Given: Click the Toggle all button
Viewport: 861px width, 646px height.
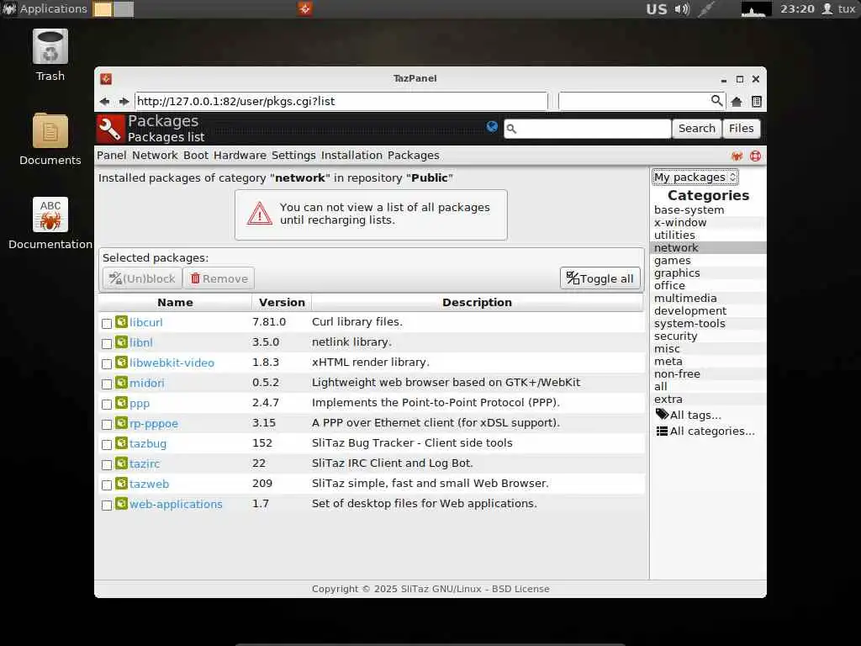Looking at the screenshot, I should pos(600,278).
